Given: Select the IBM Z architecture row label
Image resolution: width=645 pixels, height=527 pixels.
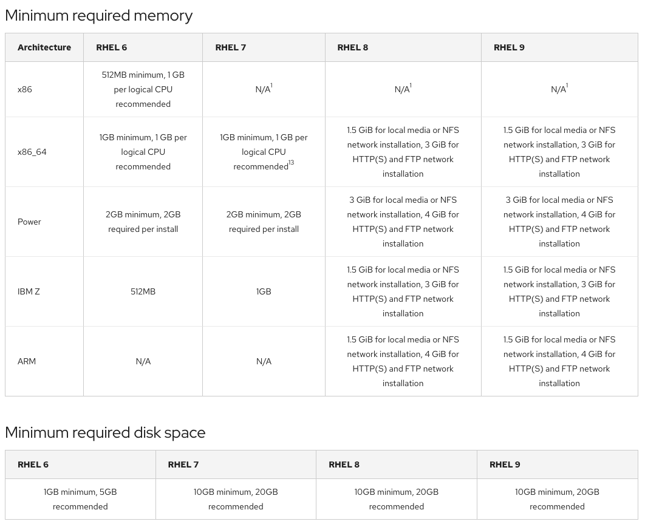Looking at the screenshot, I should click(x=29, y=291).
